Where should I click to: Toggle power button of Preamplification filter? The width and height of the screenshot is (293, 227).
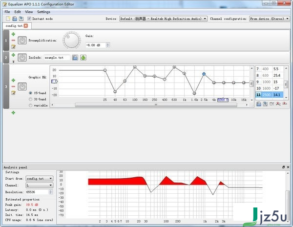pyautogui.click(x=22, y=41)
